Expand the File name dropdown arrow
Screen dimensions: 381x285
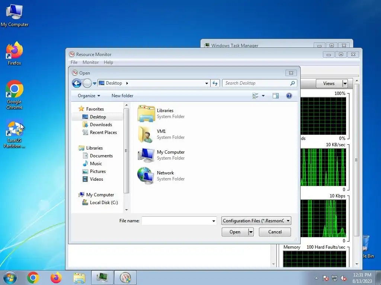coord(214,221)
